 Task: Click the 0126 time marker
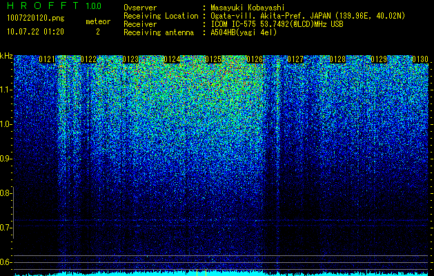[x=255, y=59]
